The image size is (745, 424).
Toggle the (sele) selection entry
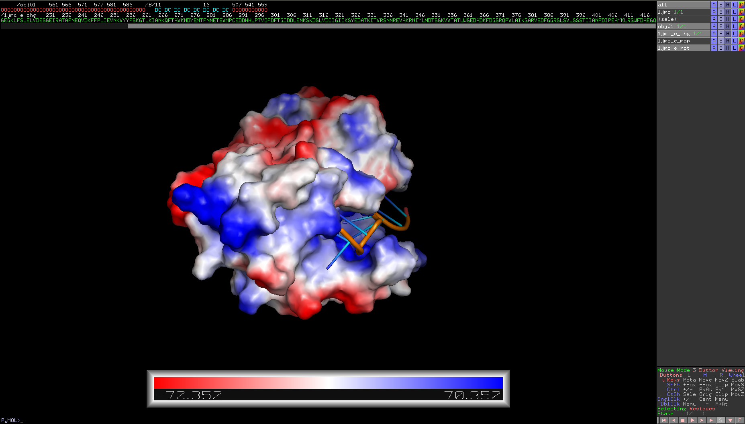(684, 19)
